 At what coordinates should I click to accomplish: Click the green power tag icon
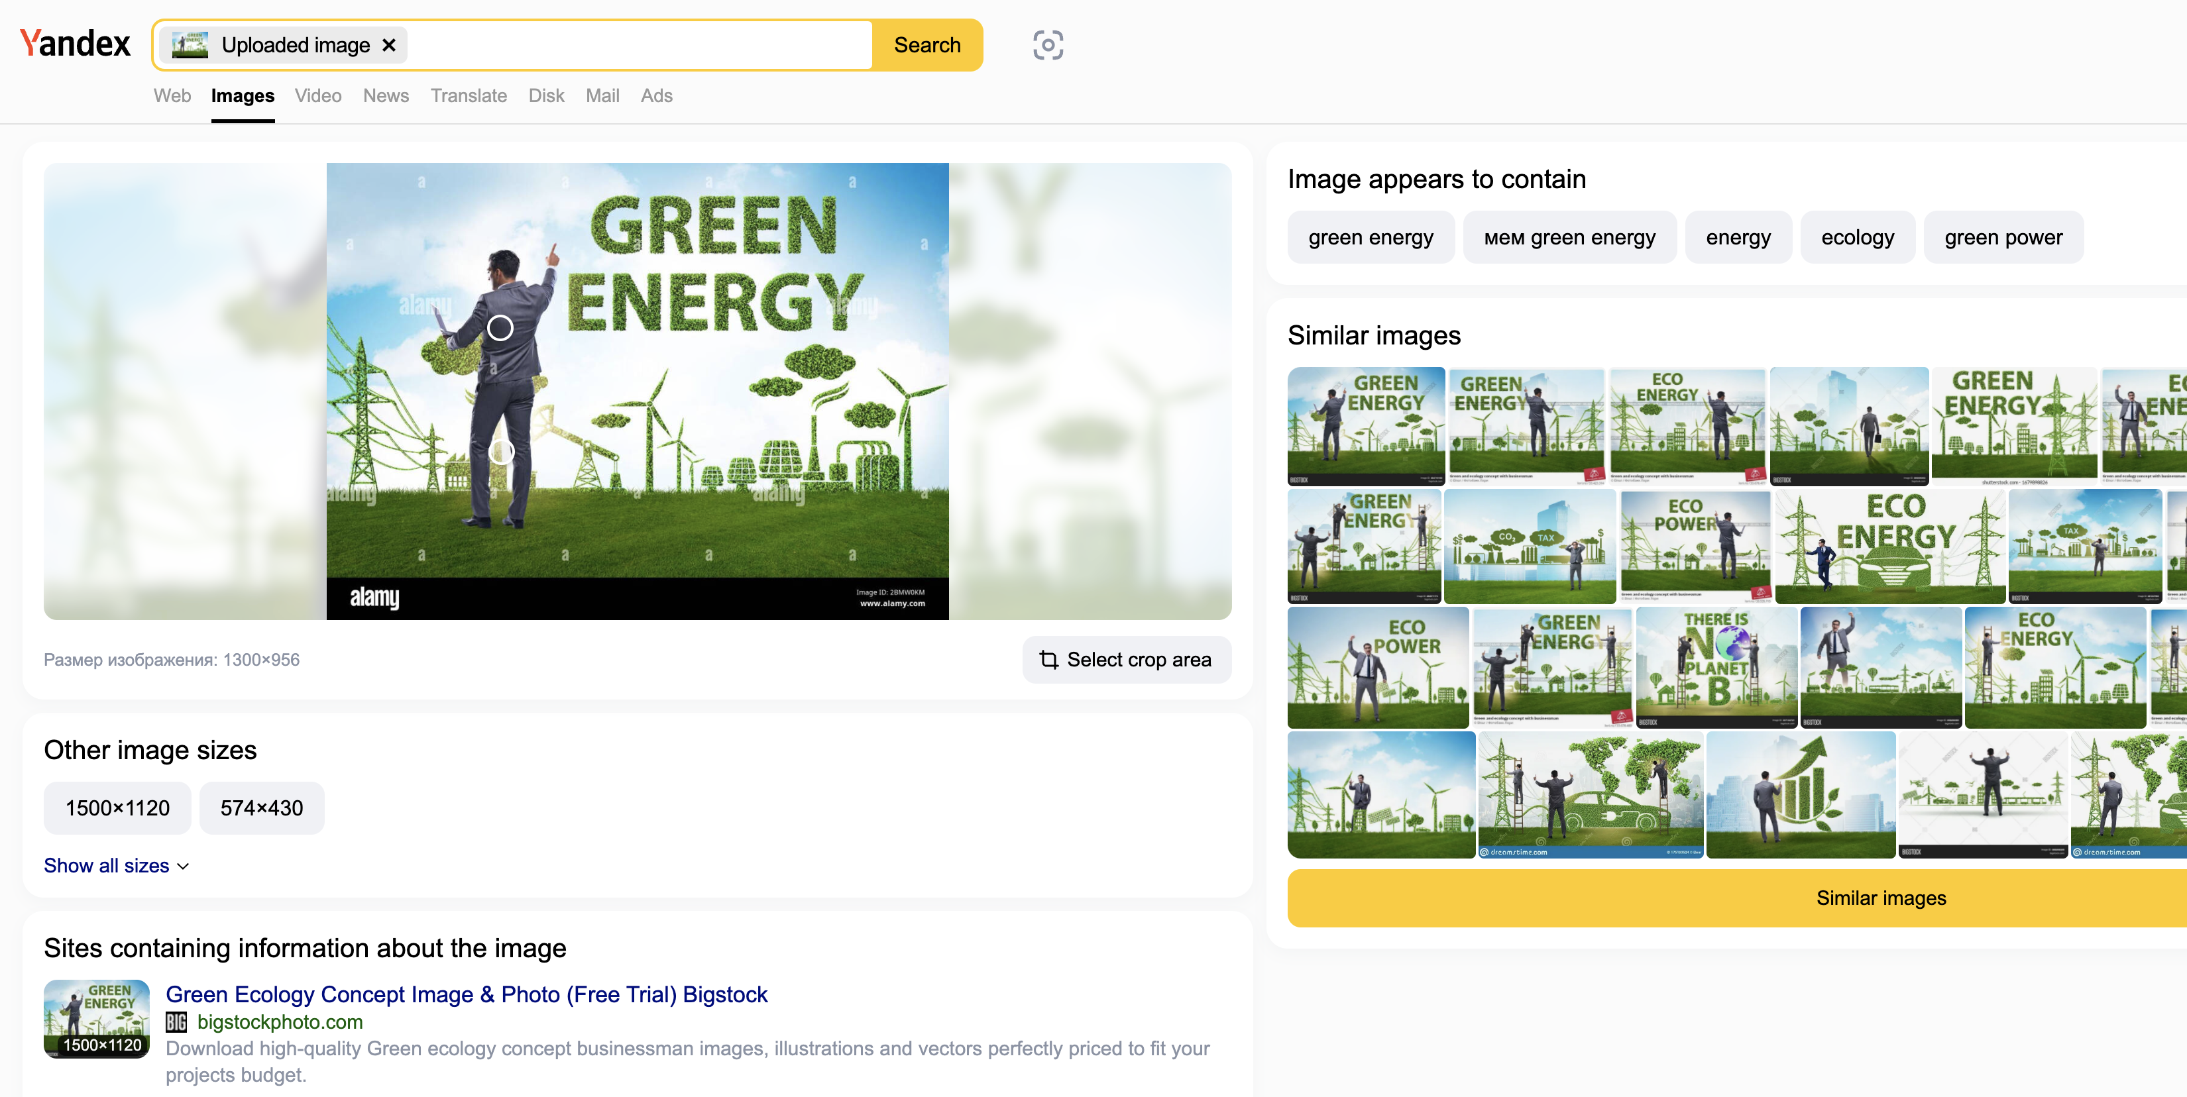coord(2003,236)
